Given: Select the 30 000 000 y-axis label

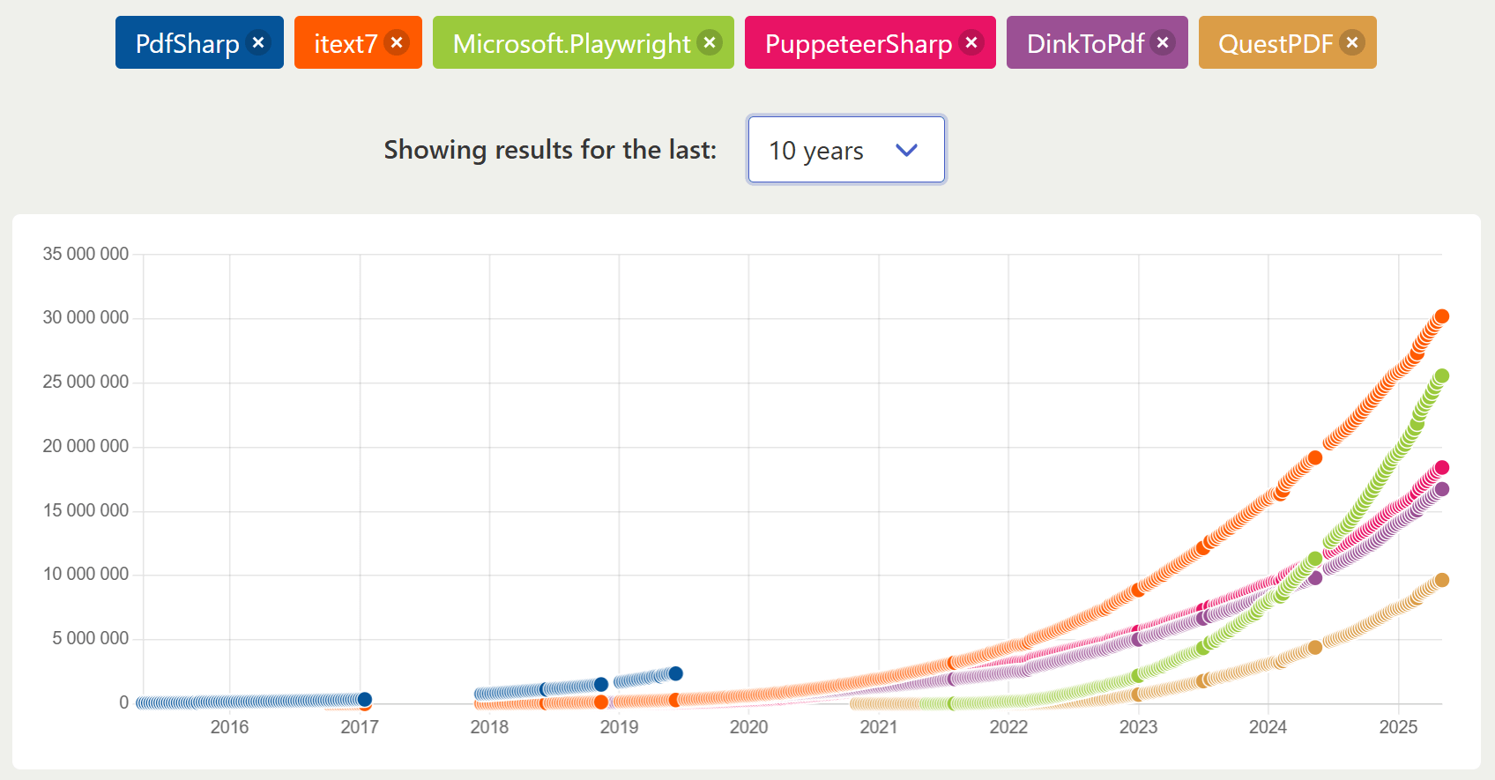Looking at the screenshot, I should [86, 317].
